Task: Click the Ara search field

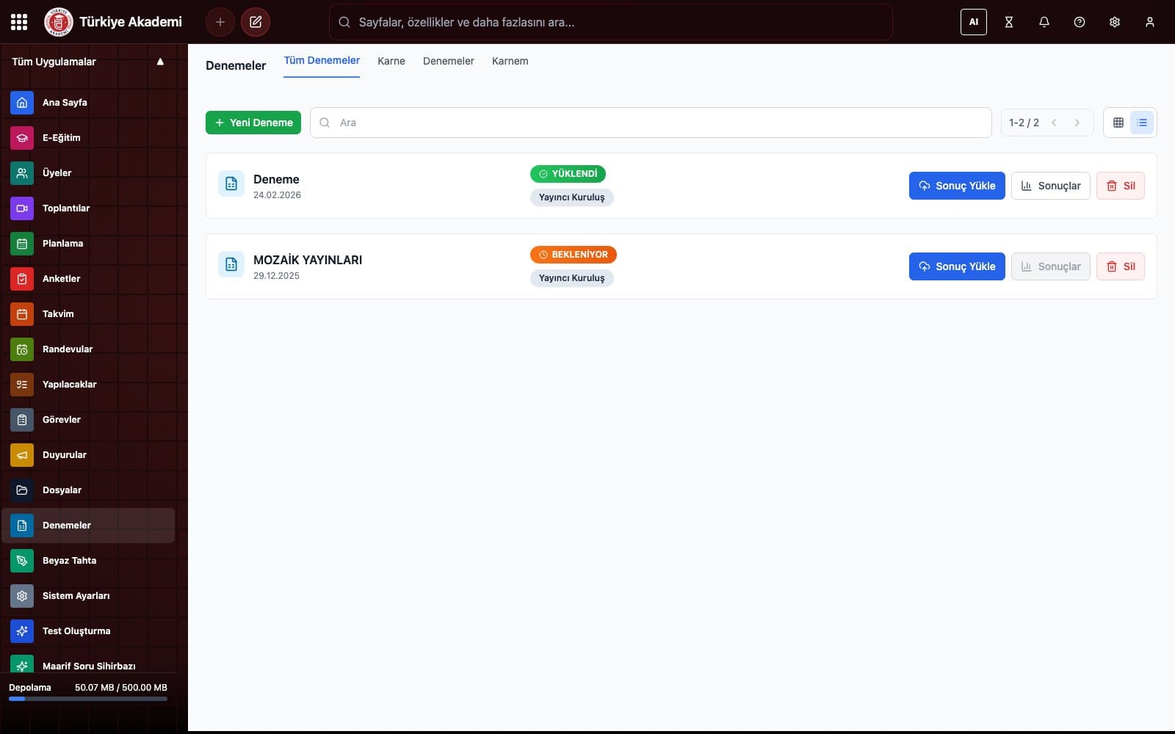Action: [x=651, y=123]
